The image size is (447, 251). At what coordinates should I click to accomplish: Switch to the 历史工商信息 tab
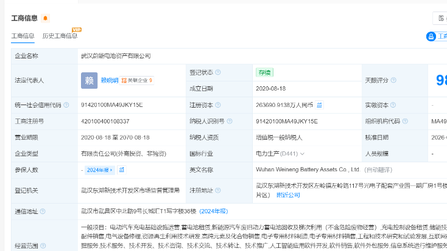(60, 36)
